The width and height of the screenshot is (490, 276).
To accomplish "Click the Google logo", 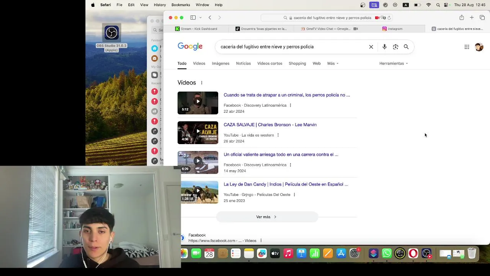I will pos(190,47).
